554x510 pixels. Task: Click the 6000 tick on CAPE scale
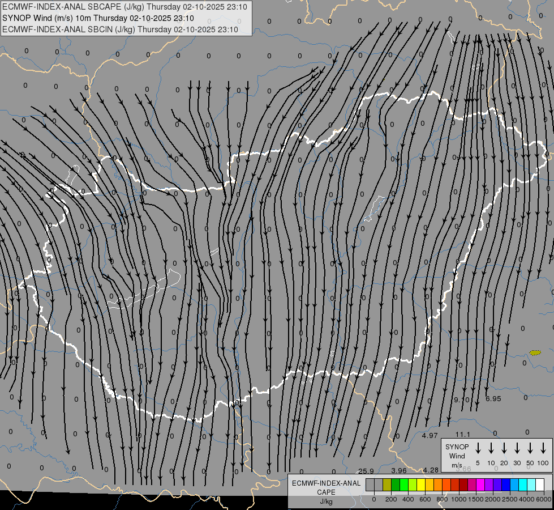tap(544, 499)
